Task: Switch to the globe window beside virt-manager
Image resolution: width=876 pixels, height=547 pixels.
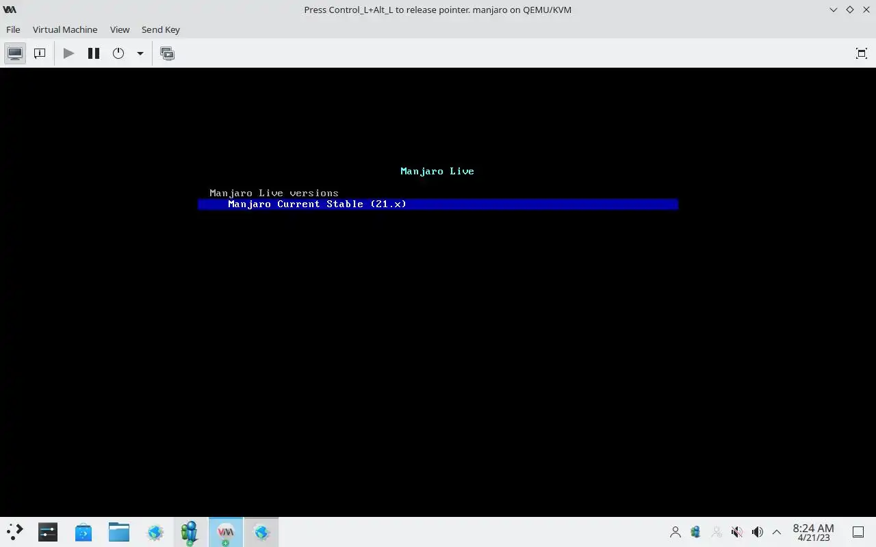Action: point(261,531)
